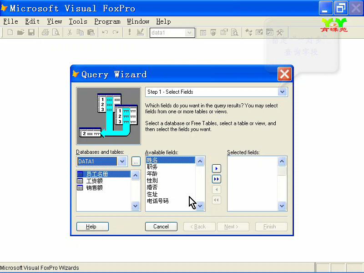Image resolution: width=364 pixels, height=273 pixels.
Task: Open the File menu
Action: coord(10,21)
